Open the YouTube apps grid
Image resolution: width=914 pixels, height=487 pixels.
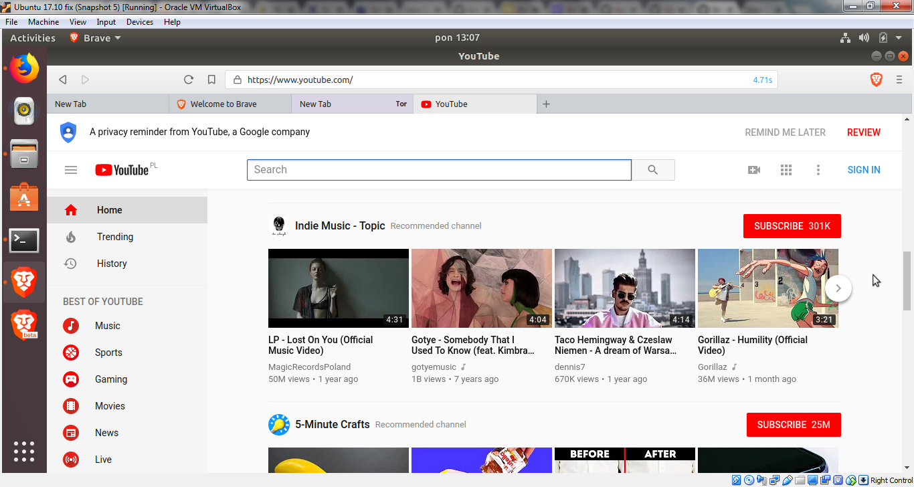pos(786,170)
